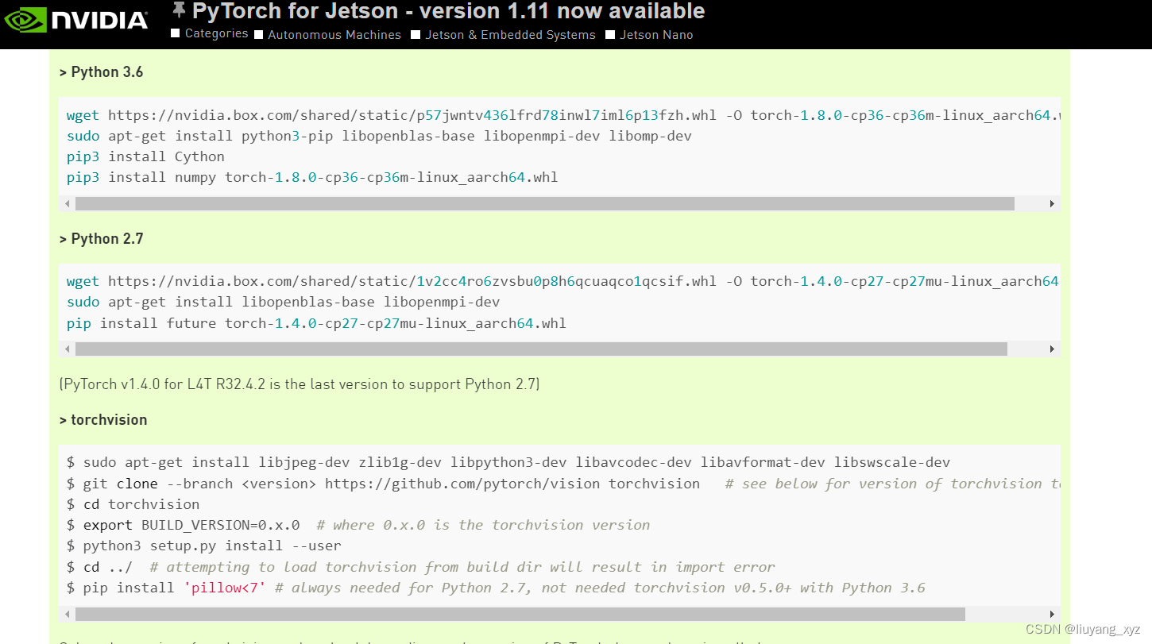The image size is (1152, 644).
Task: Click the Python 2.7 code horizontal scrollbar thumb
Action: [x=541, y=349]
